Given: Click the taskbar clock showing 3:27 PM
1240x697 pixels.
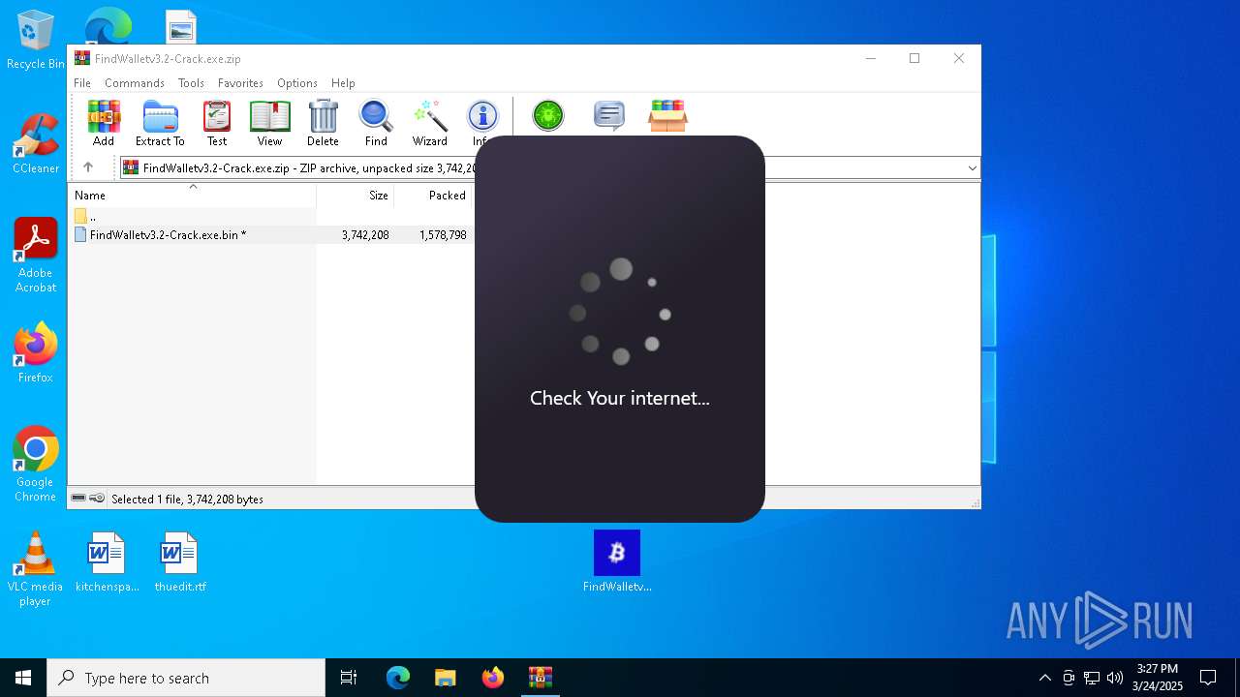Looking at the screenshot, I should (x=1158, y=678).
